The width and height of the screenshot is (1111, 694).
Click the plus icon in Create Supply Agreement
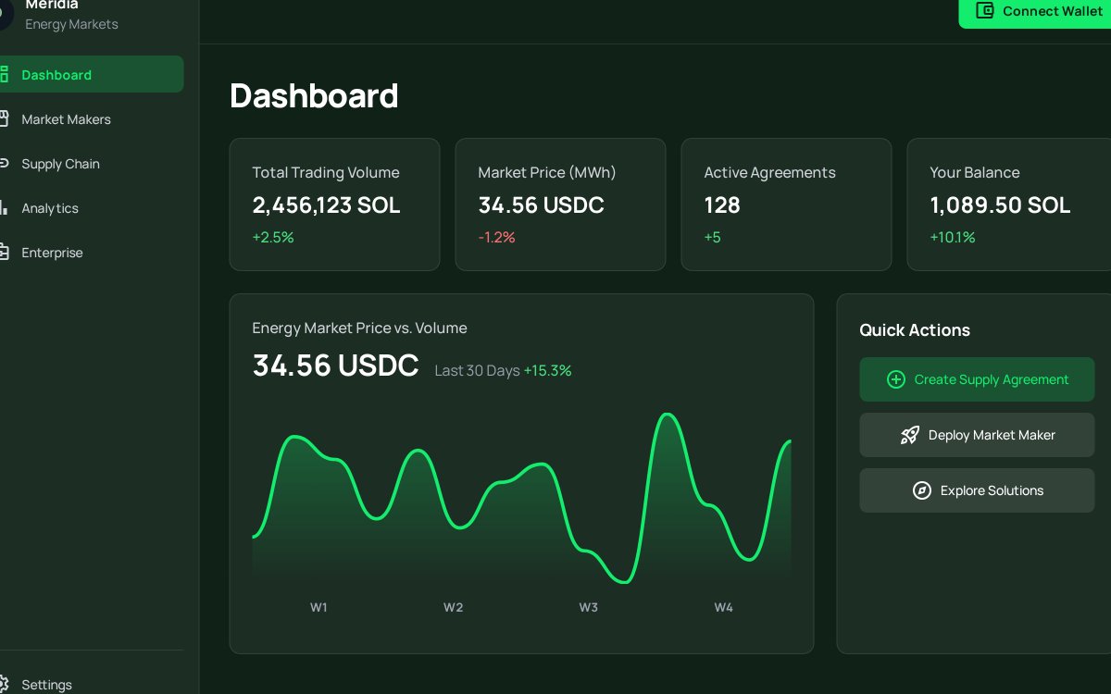896,379
